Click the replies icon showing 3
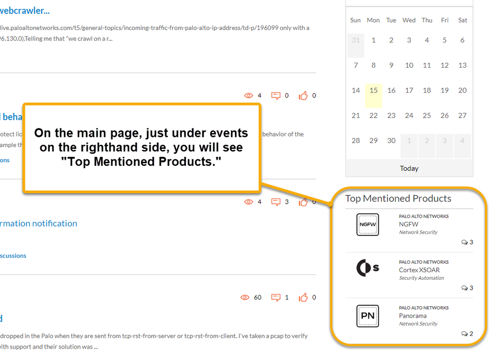Image resolution: width=498 pixels, height=351 pixels. (x=276, y=202)
